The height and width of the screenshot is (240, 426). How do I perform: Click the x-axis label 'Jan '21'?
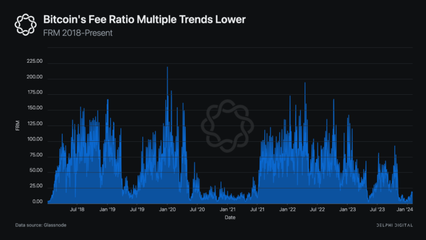point(227,210)
